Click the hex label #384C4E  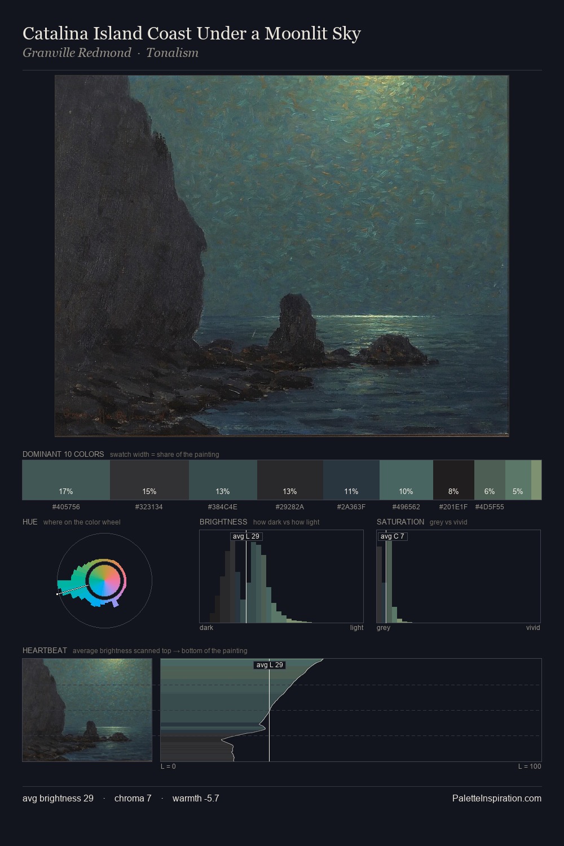[x=223, y=507]
